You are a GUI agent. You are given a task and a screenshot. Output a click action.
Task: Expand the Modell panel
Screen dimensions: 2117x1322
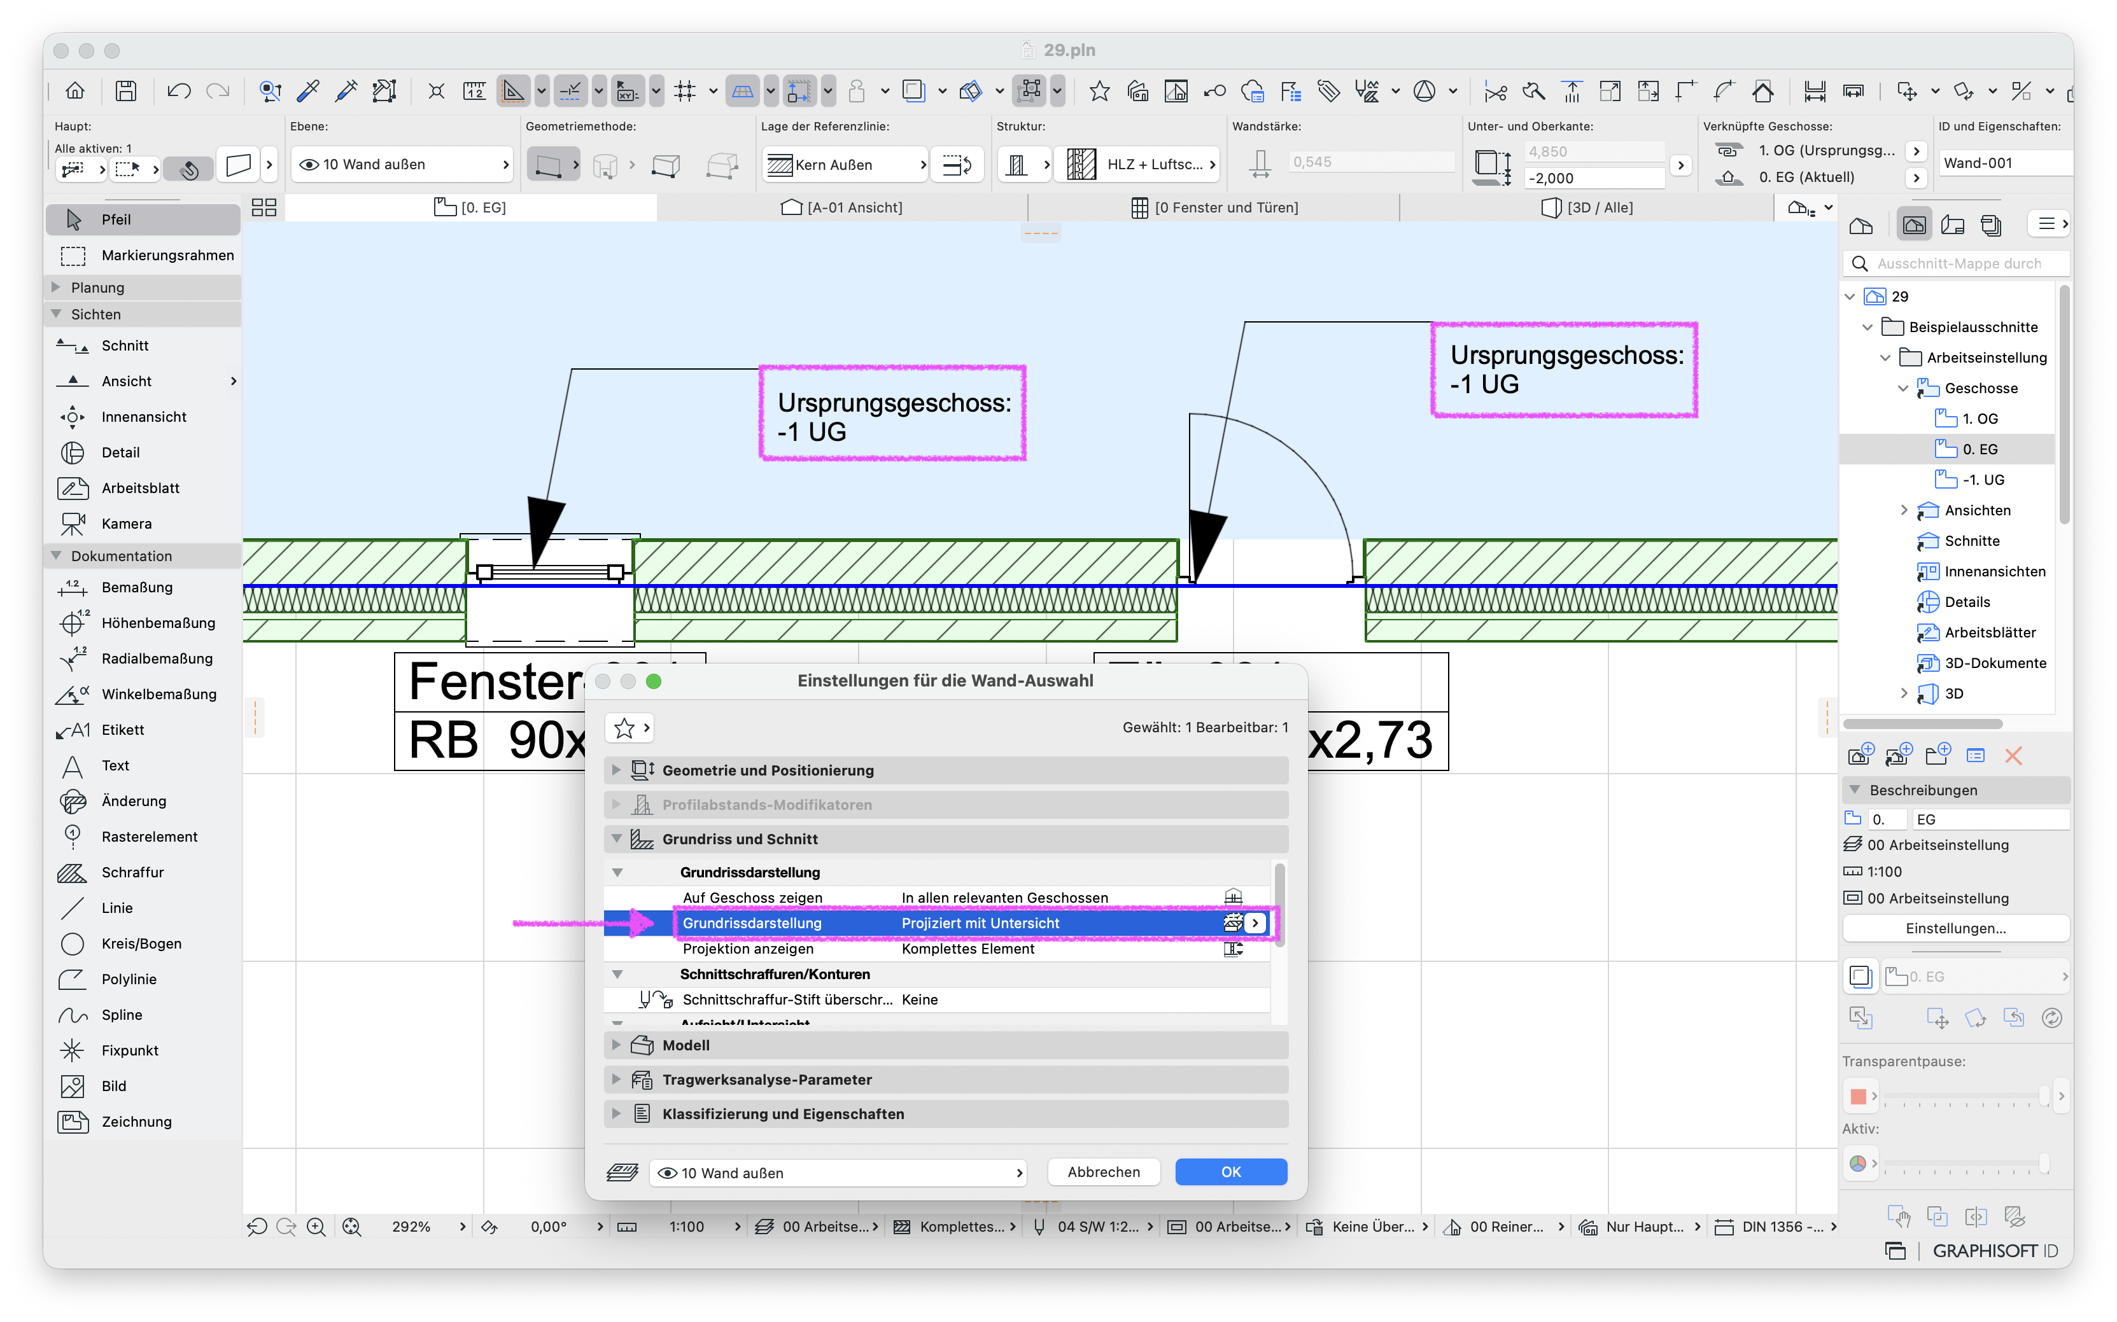pyautogui.click(x=945, y=1045)
